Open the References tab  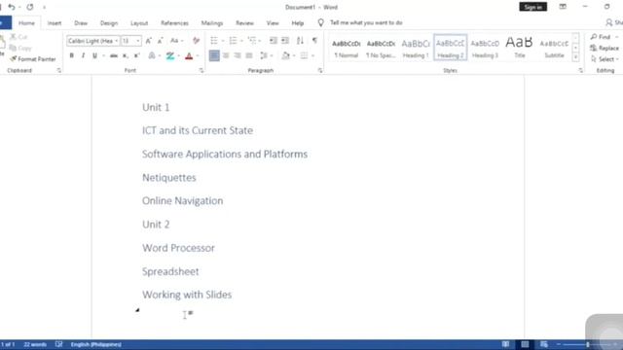click(174, 23)
